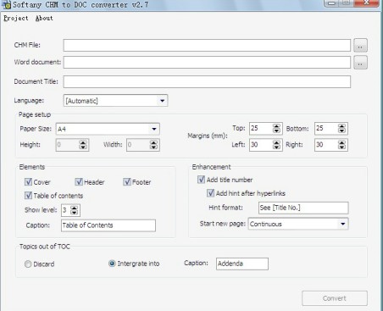
Task: Adjust the Right margin stepper
Action: pyautogui.click(x=341, y=145)
